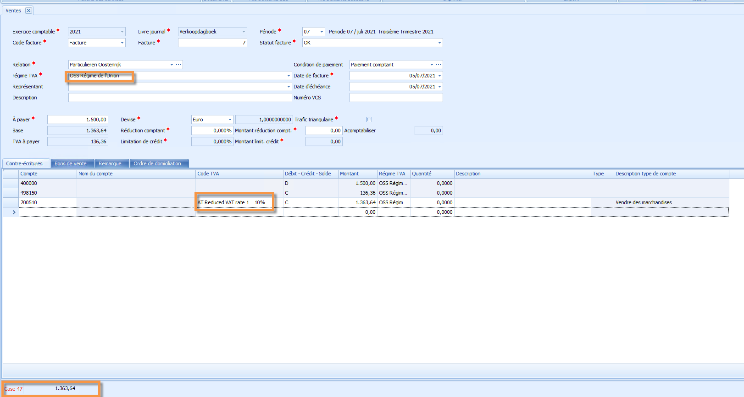Viewport: 744px width, 397px height.
Task: Click the AT Reduced VAT rate 1 cell
Action: 239,202
